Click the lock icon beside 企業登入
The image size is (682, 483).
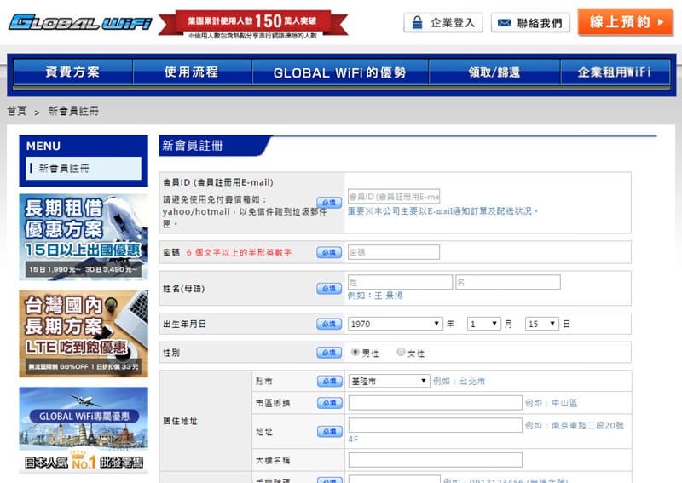click(417, 23)
